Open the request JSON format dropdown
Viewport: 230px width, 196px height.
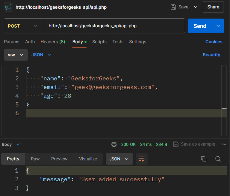coord(41,55)
